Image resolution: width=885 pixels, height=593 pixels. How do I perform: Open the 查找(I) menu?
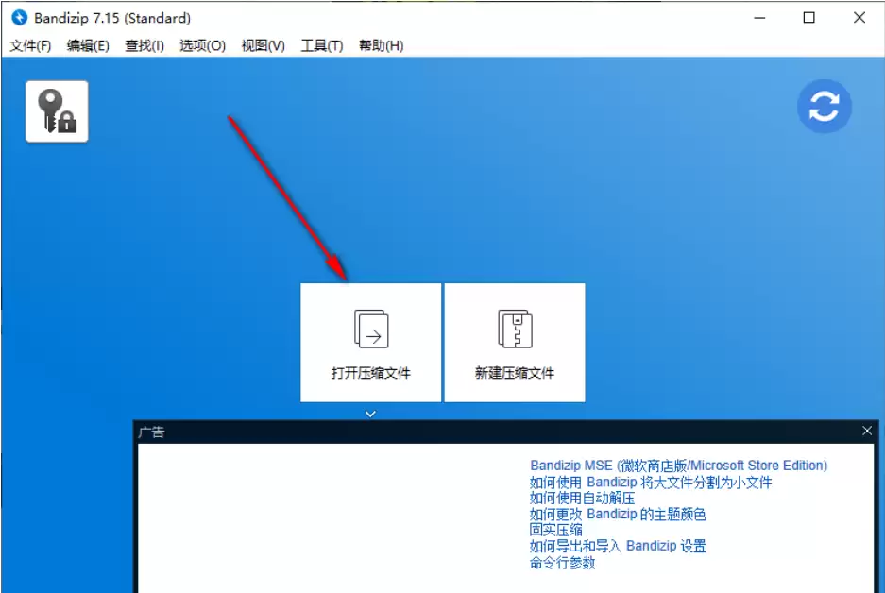click(x=145, y=45)
